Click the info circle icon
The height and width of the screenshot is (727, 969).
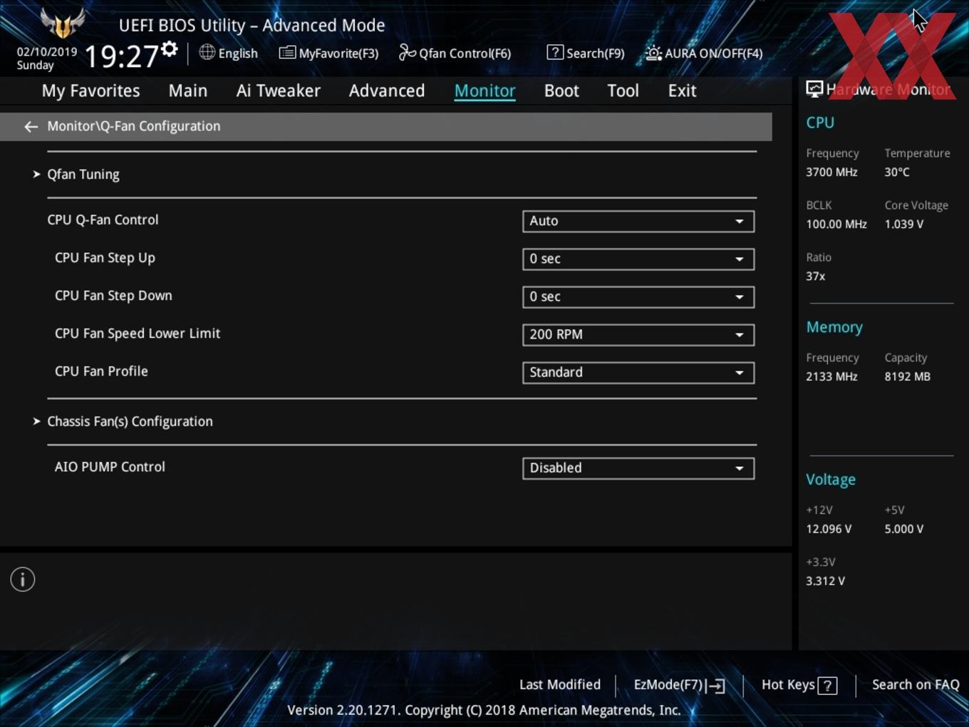(x=23, y=579)
